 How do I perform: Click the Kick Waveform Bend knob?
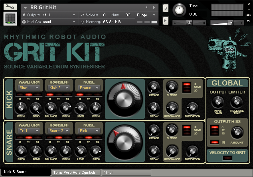tap(36, 108)
